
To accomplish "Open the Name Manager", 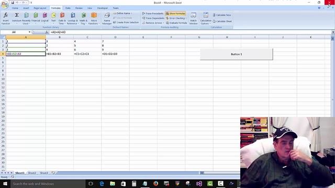I will tap(107, 18).
